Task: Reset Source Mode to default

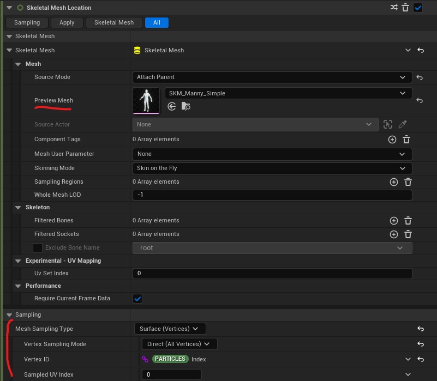Action: (420, 77)
